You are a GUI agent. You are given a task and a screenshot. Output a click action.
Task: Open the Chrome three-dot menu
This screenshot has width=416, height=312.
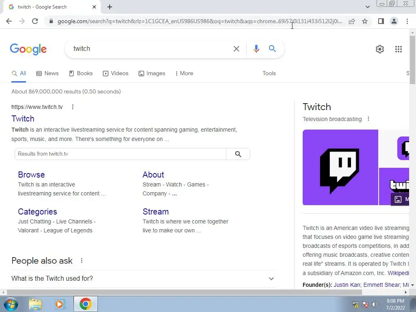pyautogui.click(x=407, y=21)
